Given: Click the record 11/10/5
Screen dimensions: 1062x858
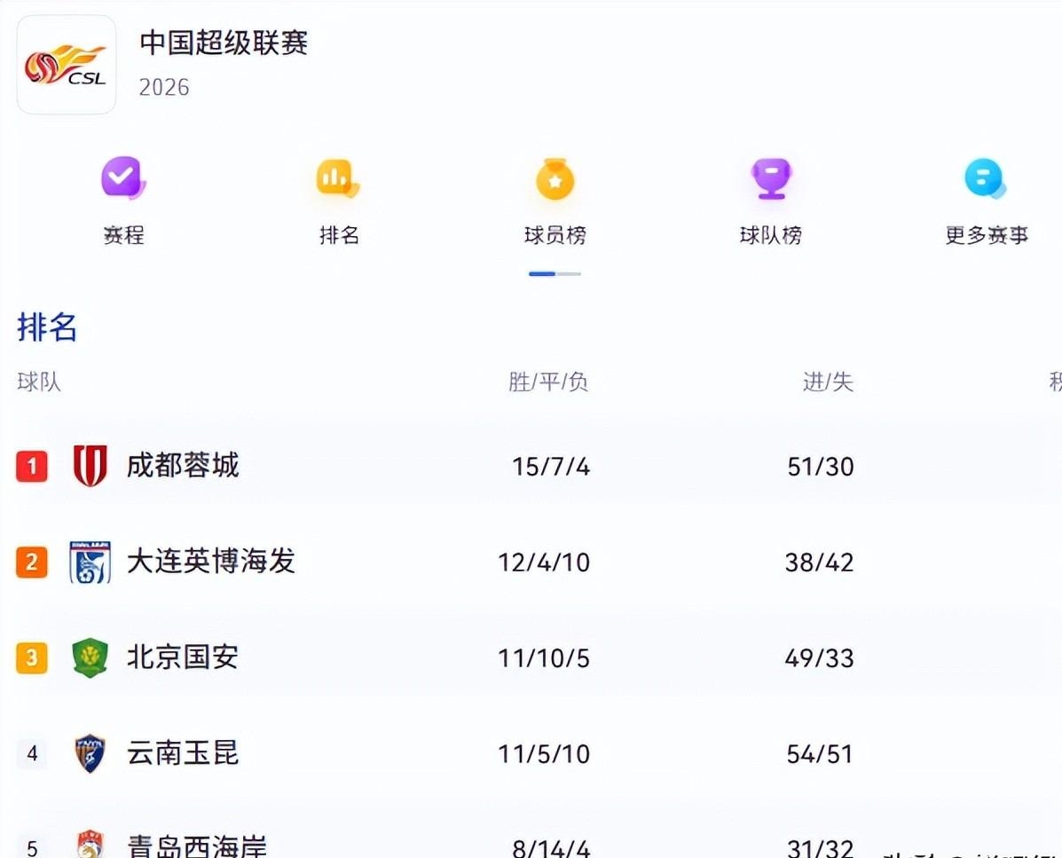Looking at the screenshot, I should pyautogui.click(x=544, y=658).
